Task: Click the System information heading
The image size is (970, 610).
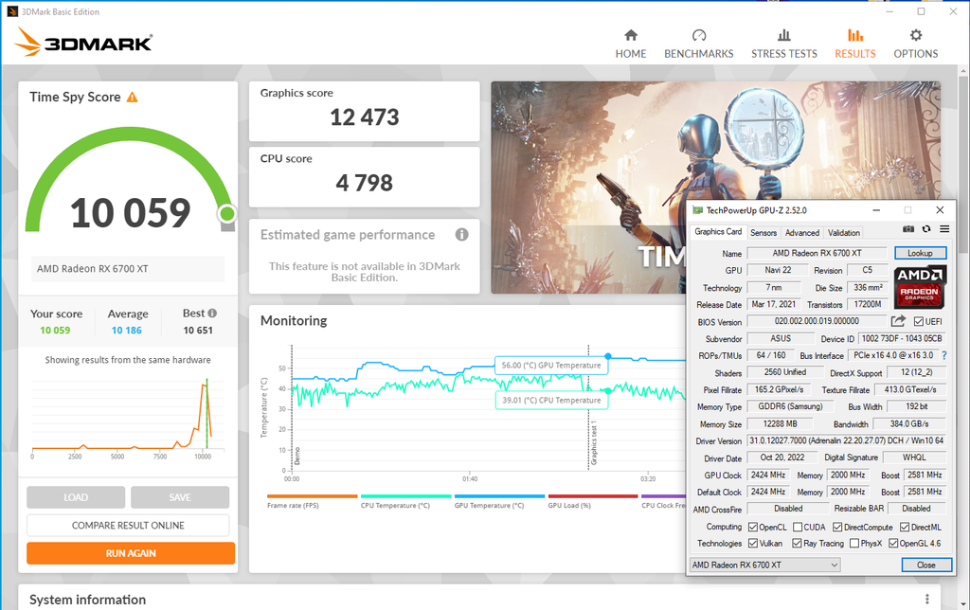Action: (x=88, y=600)
